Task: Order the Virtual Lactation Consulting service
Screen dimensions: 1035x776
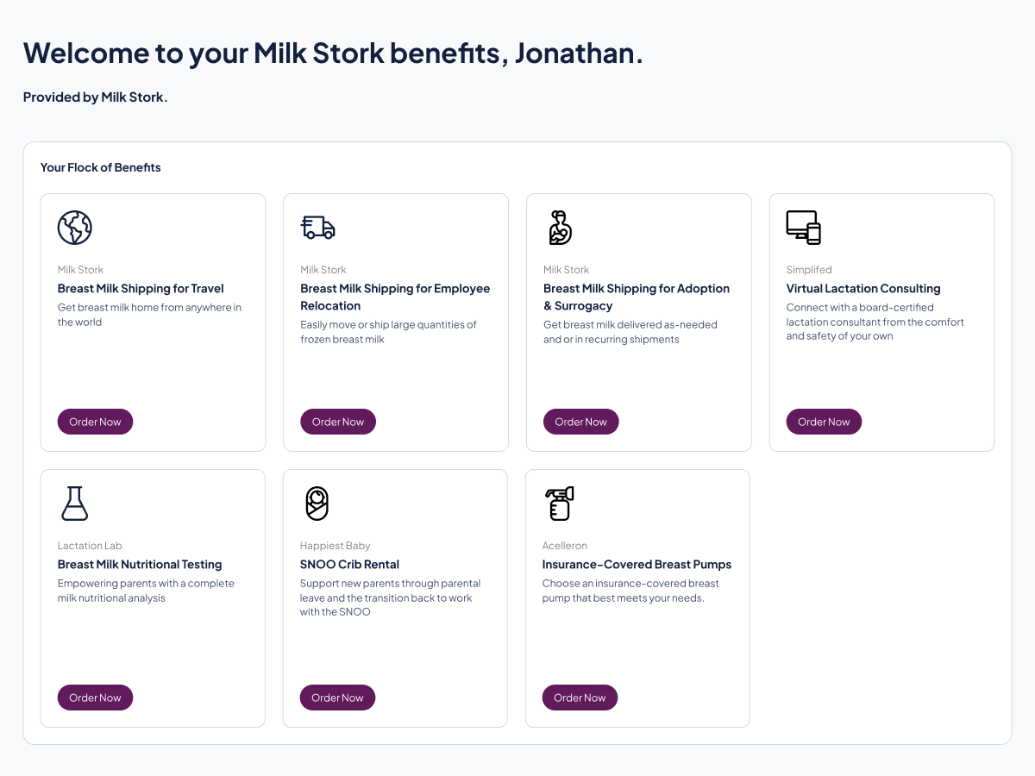Action: 824,421
